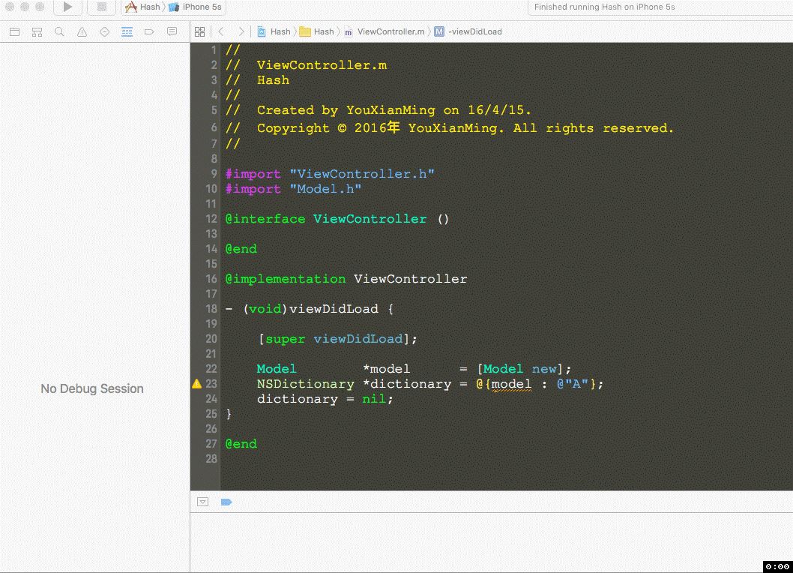The width and height of the screenshot is (793, 573).
Task: Click line 22 in the code editor
Action: click(x=414, y=369)
